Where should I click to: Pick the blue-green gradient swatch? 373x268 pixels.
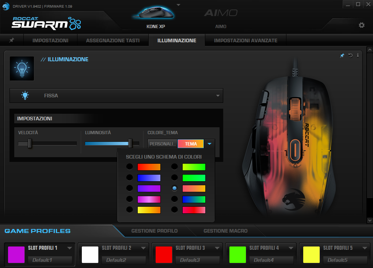(194, 199)
